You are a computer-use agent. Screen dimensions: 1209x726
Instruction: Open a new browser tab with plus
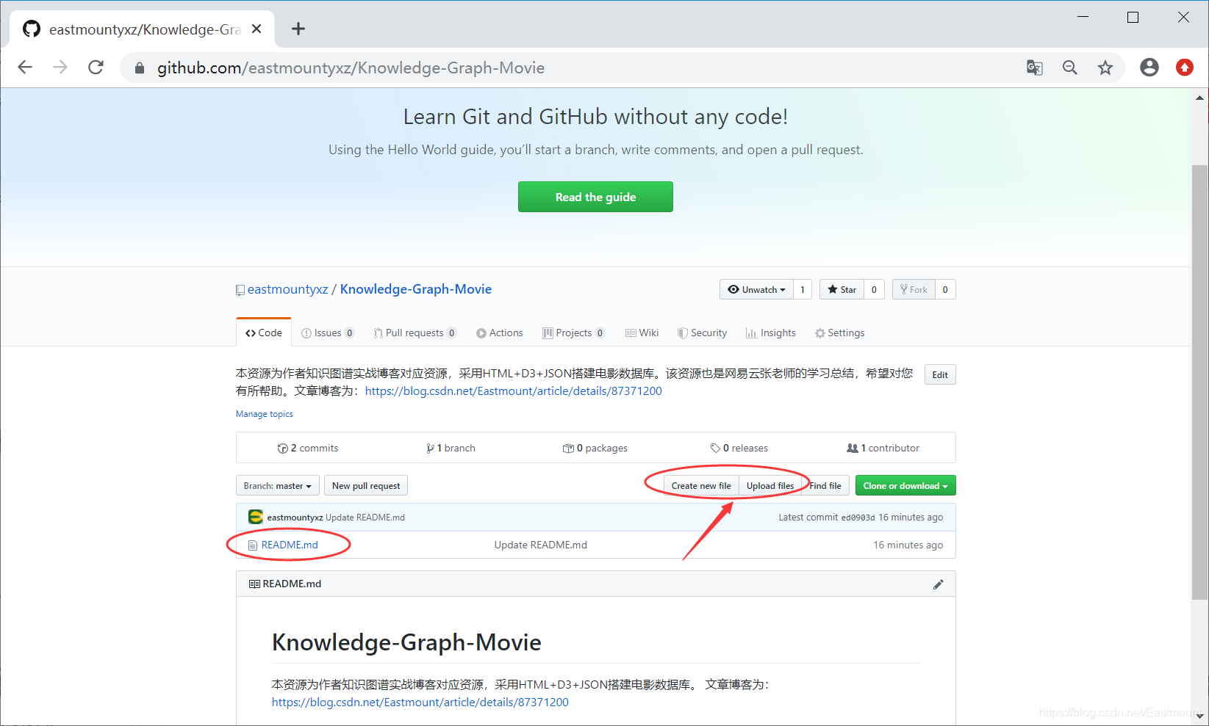coord(298,29)
